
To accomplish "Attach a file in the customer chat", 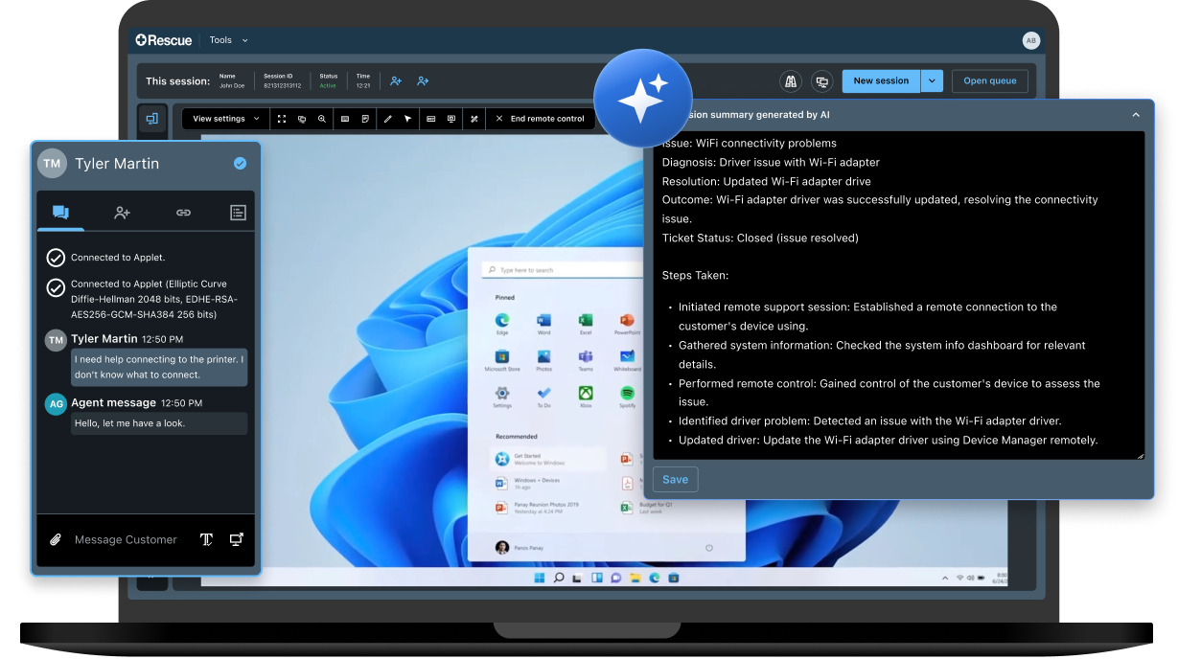I will [x=56, y=539].
